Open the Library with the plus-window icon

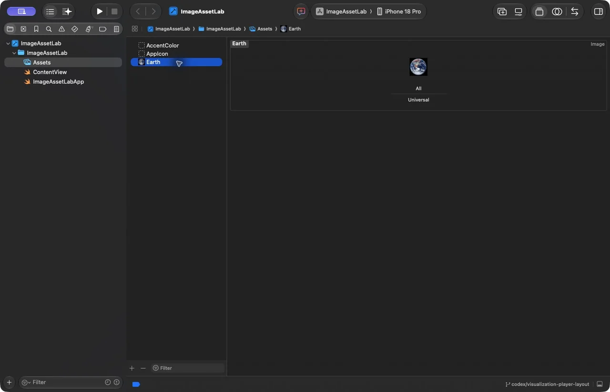pyautogui.click(x=502, y=11)
